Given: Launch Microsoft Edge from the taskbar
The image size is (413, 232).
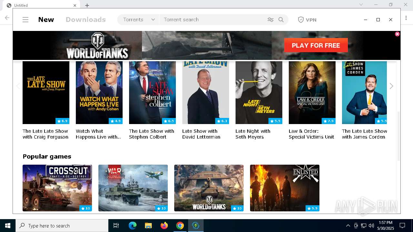Looking at the screenshot, I should (x=133, y=226).
